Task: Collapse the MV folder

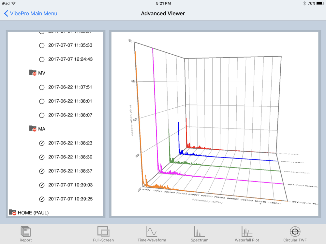Action: (33, 73)
